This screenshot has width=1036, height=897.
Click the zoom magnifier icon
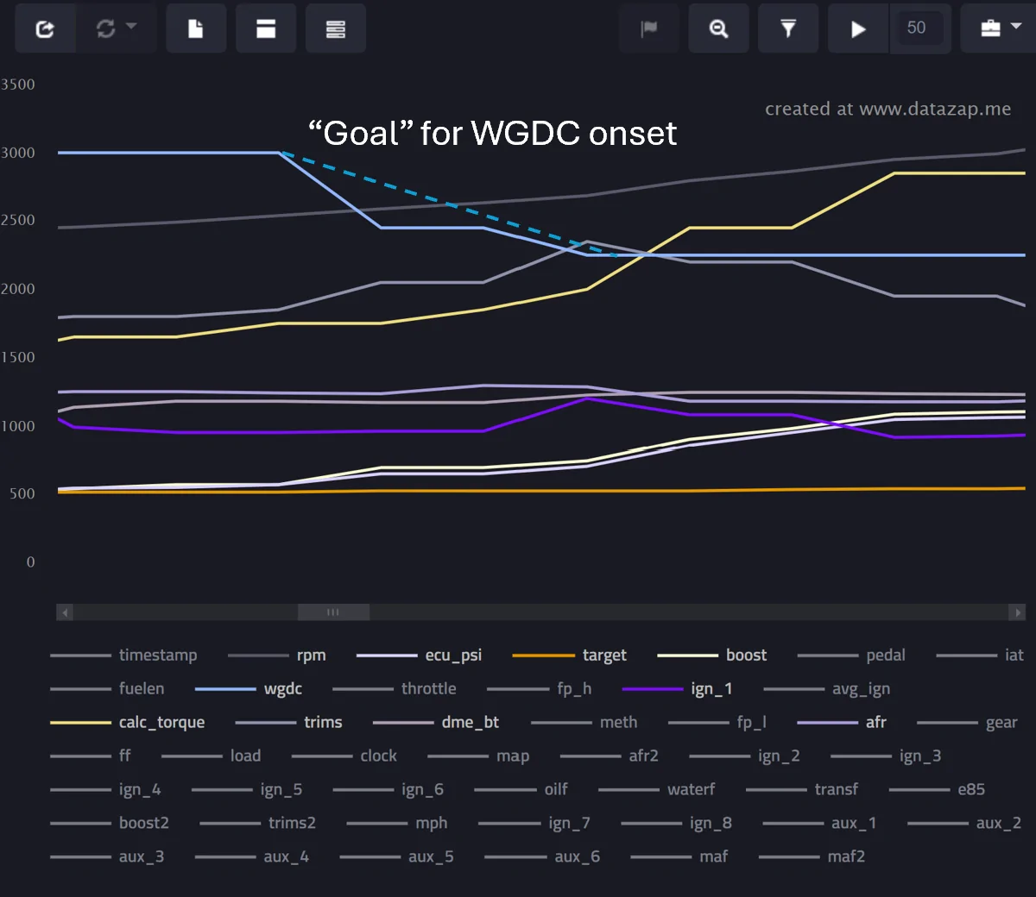[718, 28]
